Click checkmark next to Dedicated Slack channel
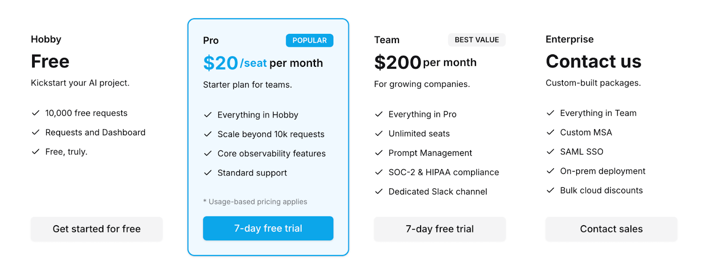Viewport: 713px width, 276px height. (x=379, y=191)
